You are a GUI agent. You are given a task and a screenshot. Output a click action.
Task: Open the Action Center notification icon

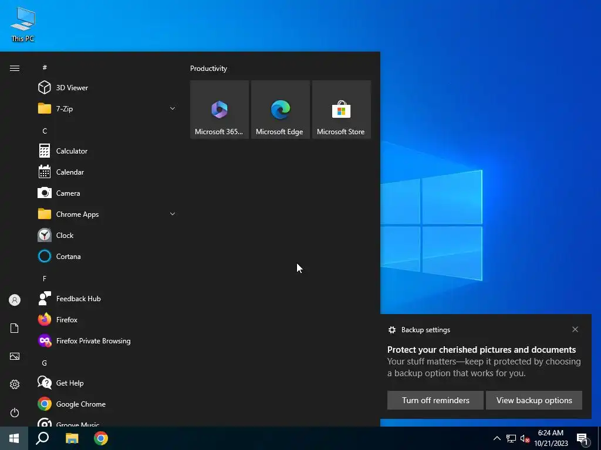pyautogui.click(x=582, y=438)
